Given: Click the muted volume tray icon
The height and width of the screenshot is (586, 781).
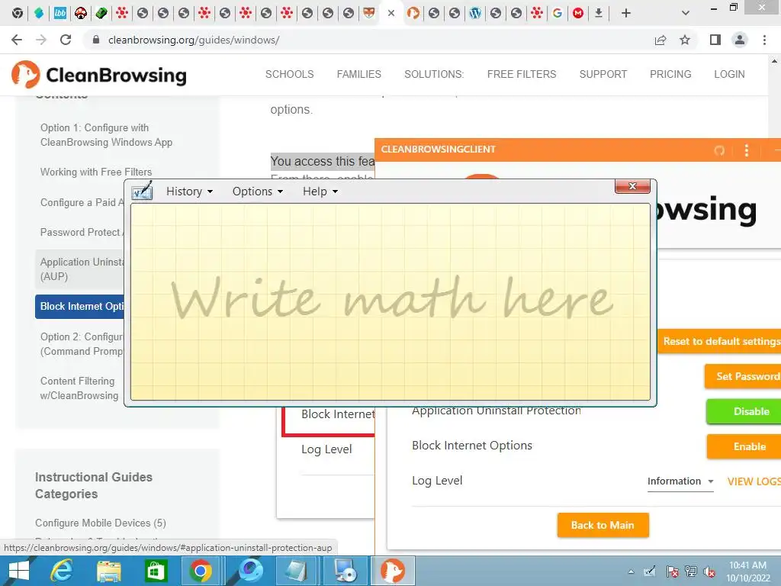Looking at the screenshot, I should click(x=709, y=572).
